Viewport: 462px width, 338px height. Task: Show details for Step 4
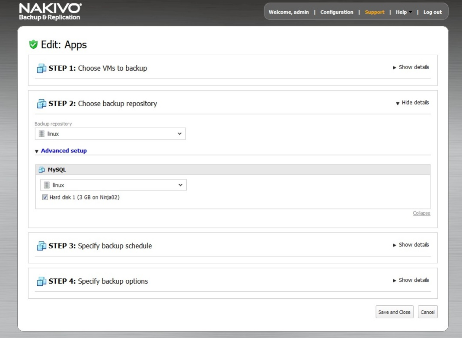[x=411, y=280]
